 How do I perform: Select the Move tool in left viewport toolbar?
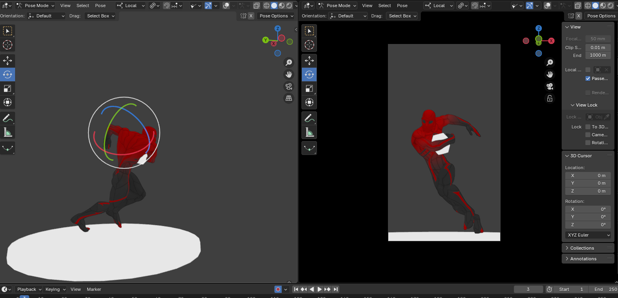click(8, 60)
